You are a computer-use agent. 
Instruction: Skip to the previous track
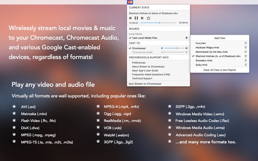pos(130,18)
